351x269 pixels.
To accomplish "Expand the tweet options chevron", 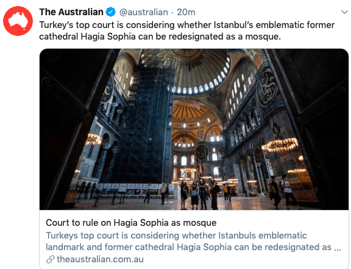I will (344, 12).
